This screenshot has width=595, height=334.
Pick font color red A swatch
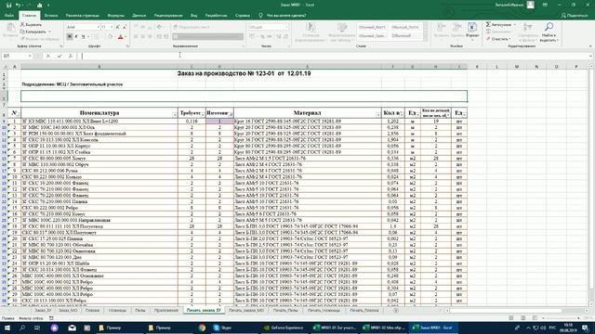pyautogui.click(x=121, y=36)
